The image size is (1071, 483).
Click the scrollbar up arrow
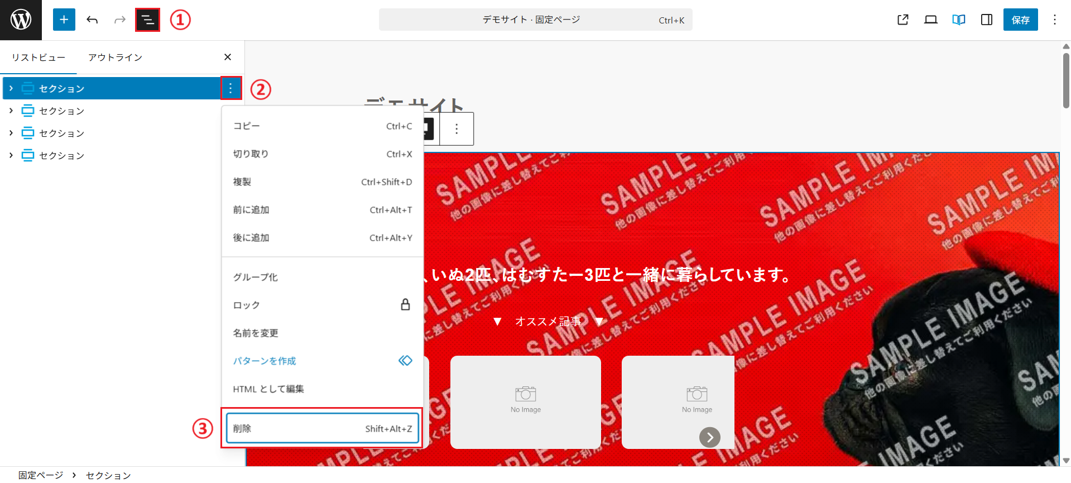coord(1066,46)
